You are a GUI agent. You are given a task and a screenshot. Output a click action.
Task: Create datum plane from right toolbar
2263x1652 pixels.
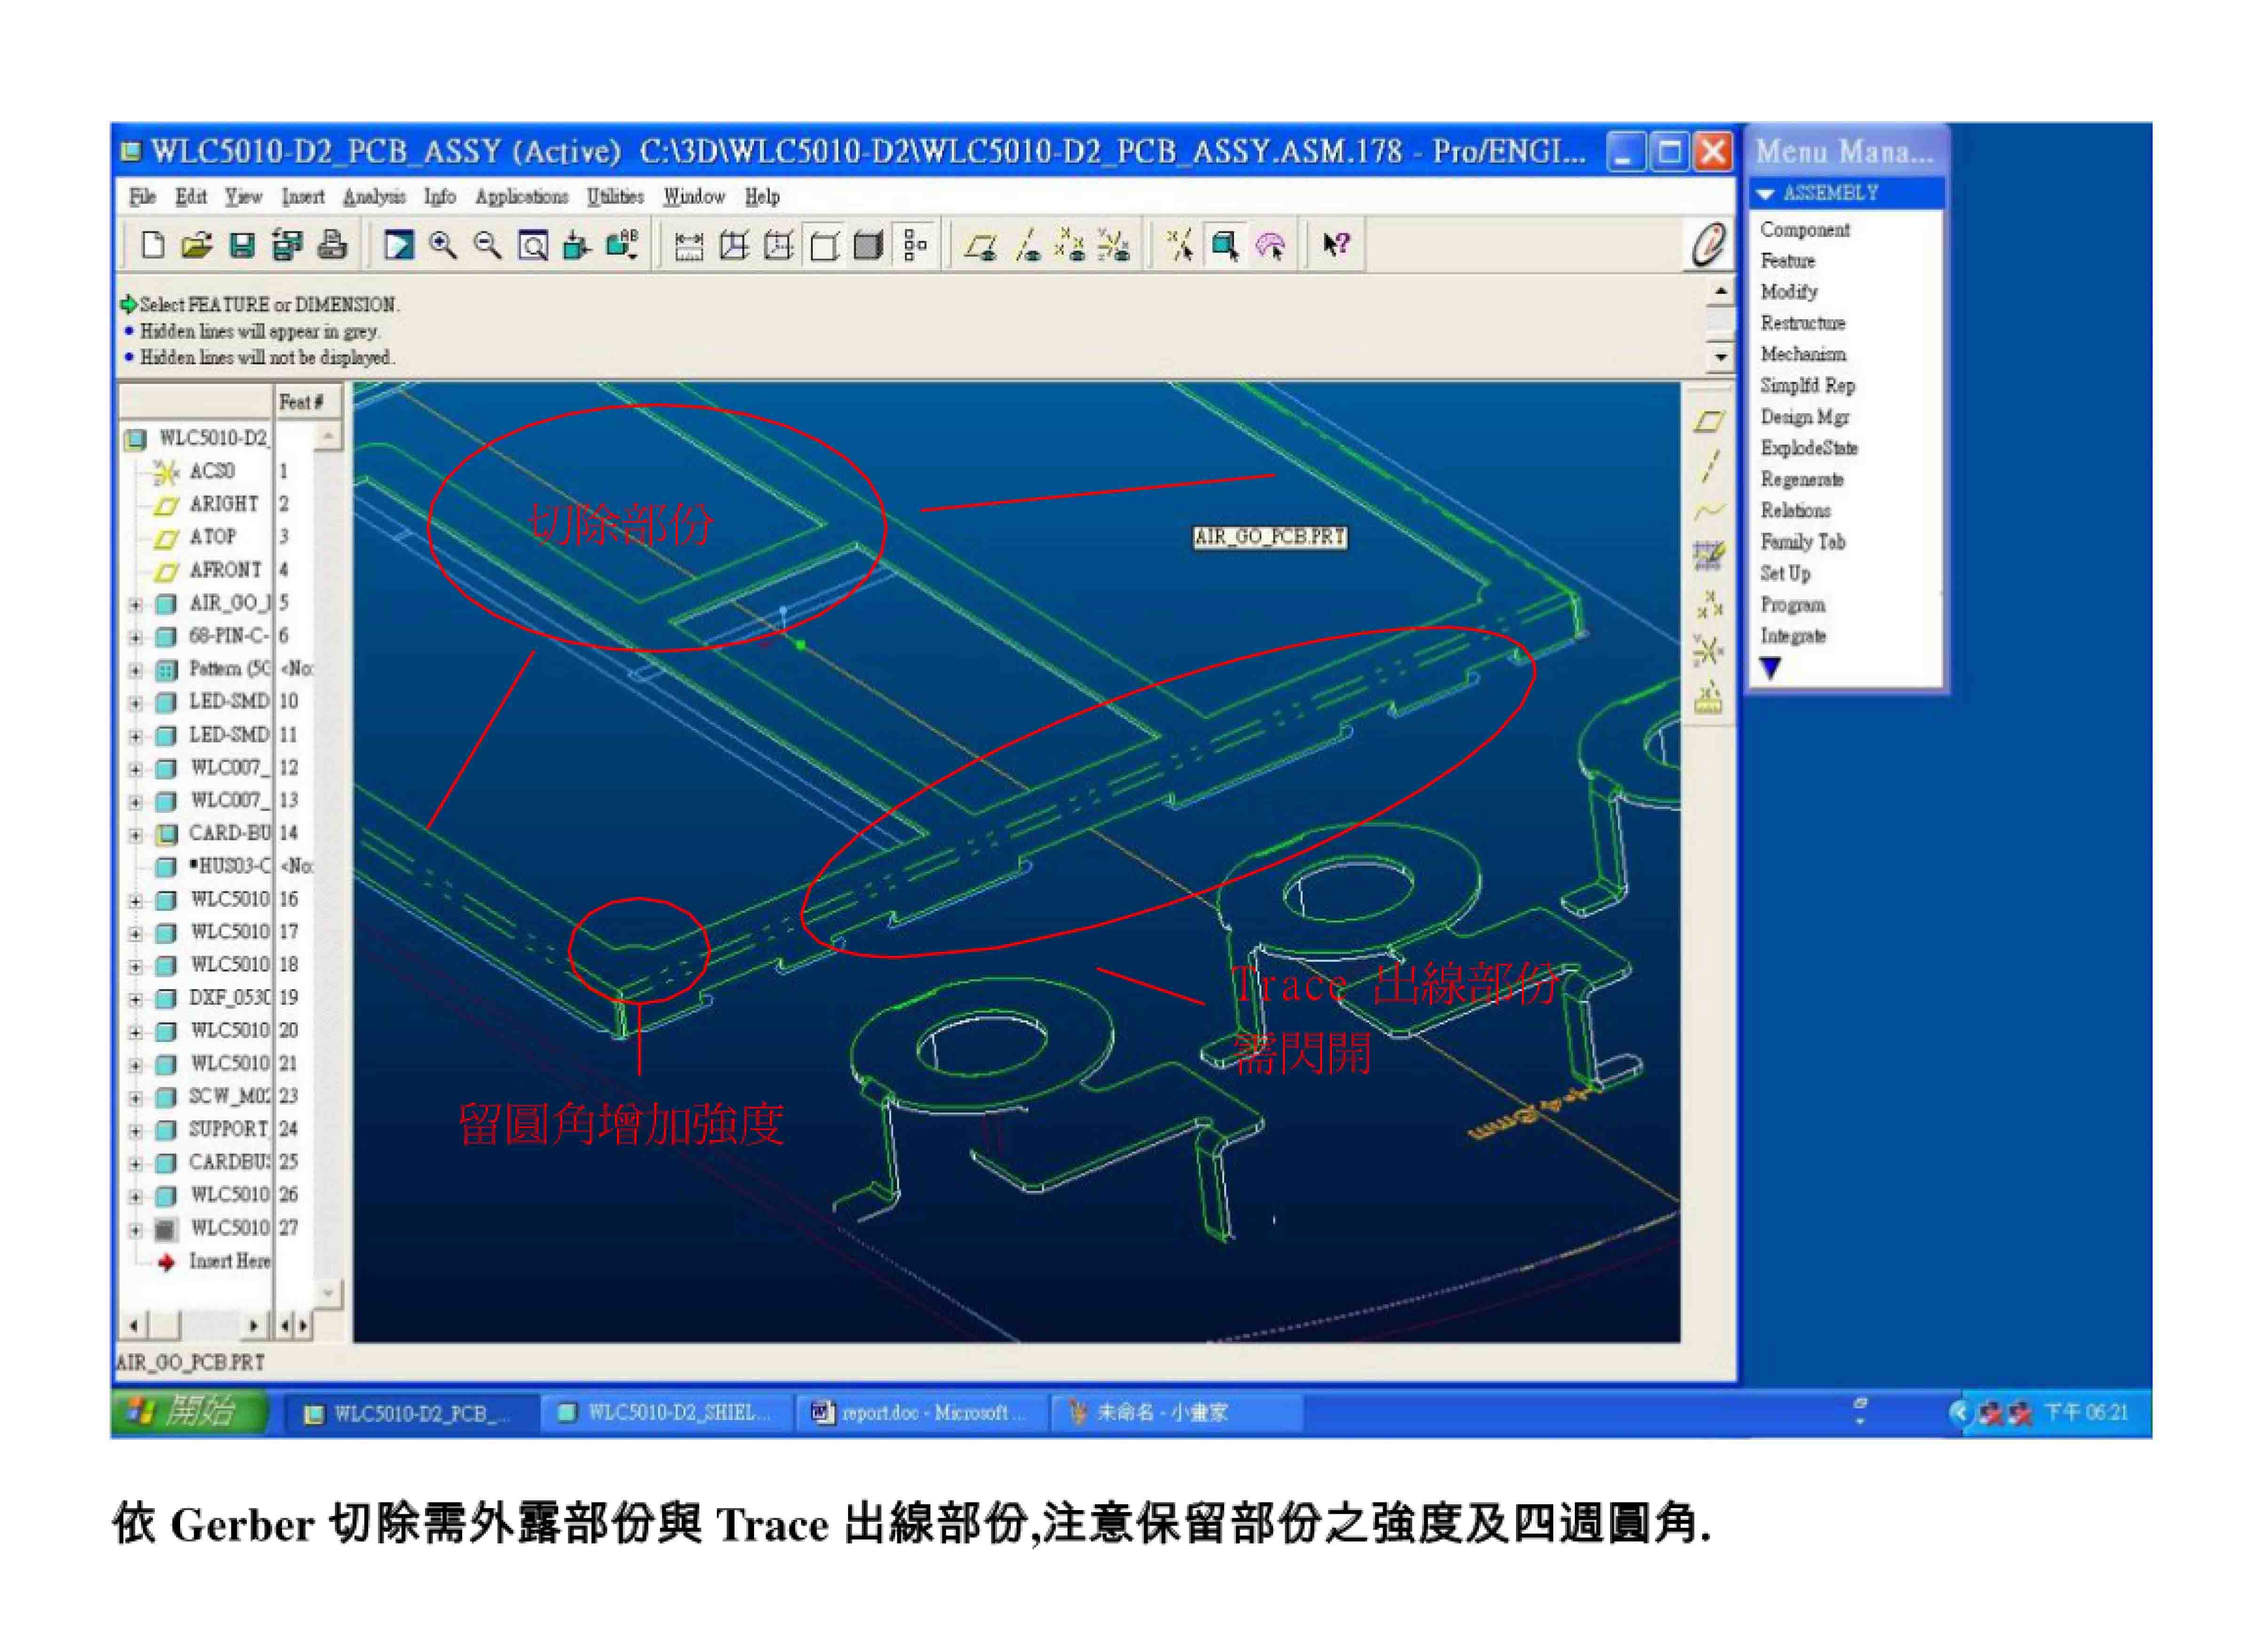click(x=1709, y=421)
